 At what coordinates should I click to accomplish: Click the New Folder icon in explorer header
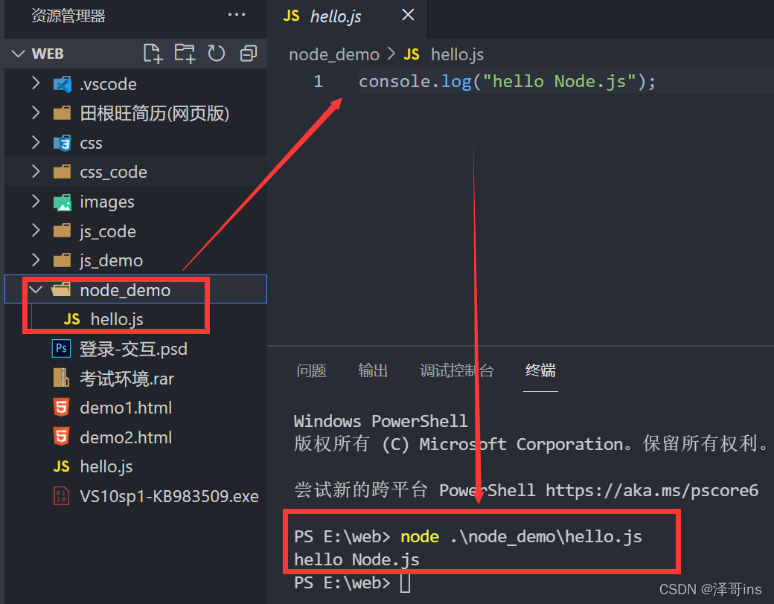[x=185, y=54]
